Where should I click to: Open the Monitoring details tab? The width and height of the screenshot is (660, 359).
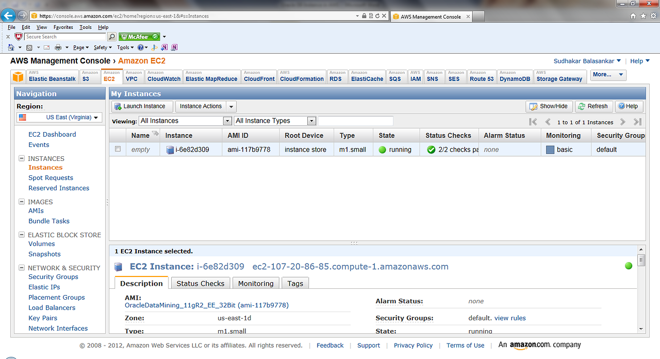tap(256, 283)
